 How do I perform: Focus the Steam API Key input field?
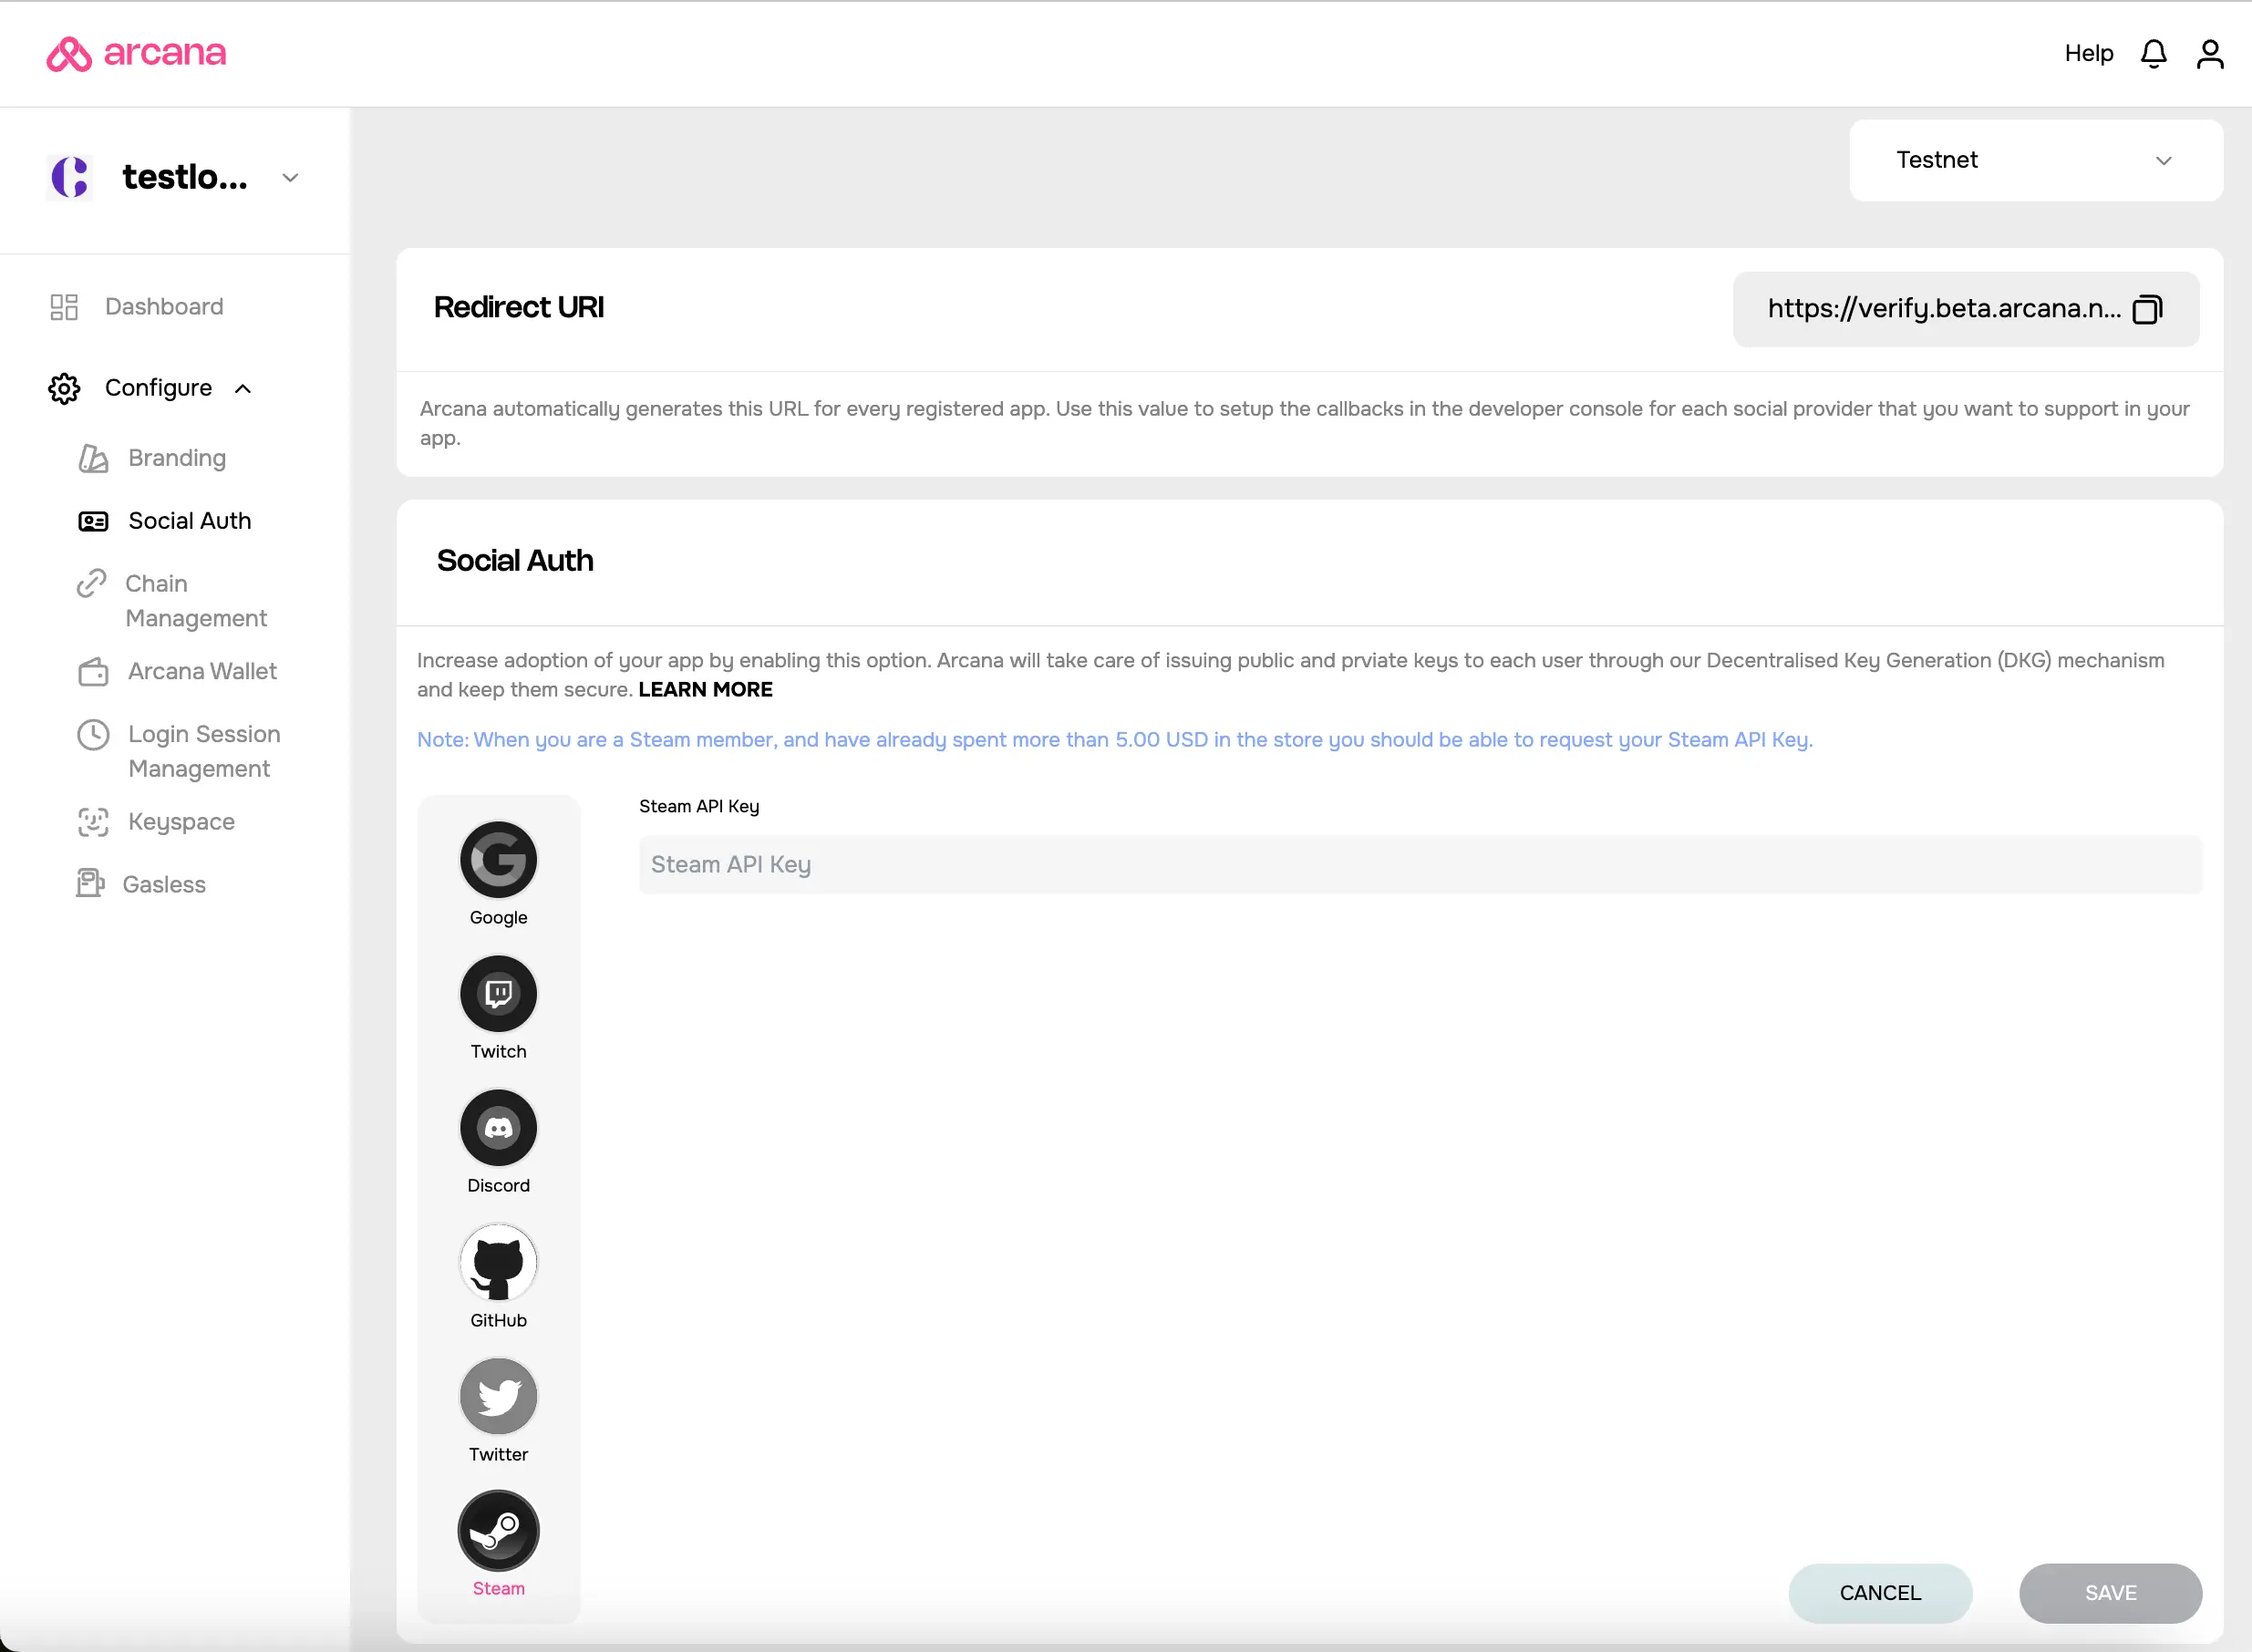click(x=1420, y=865)
